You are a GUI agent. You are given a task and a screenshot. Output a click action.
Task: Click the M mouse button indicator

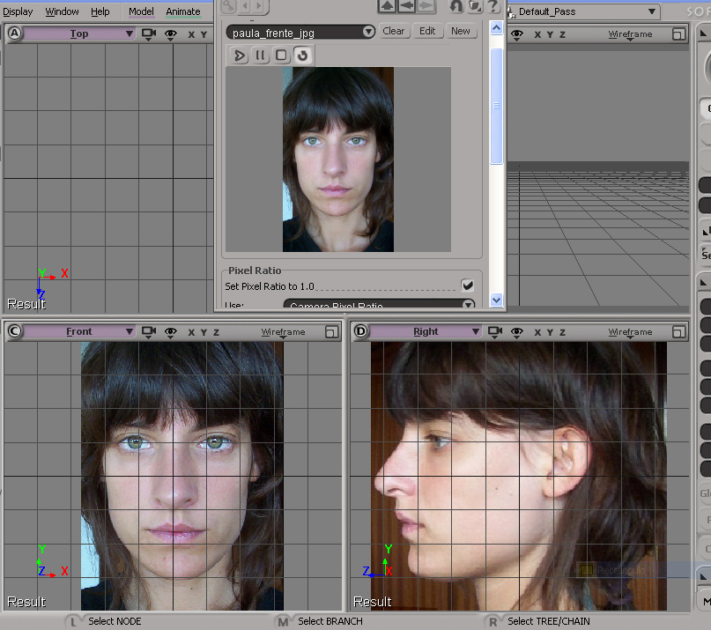[x=284, y=622]
